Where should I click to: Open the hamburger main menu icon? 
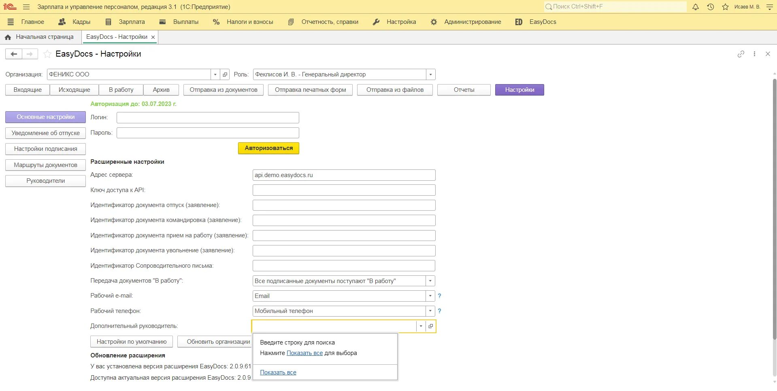click(x=26, y=7)
